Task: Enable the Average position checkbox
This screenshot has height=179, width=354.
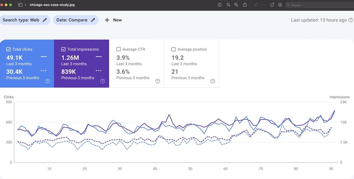Action: [x=173, y=49]
